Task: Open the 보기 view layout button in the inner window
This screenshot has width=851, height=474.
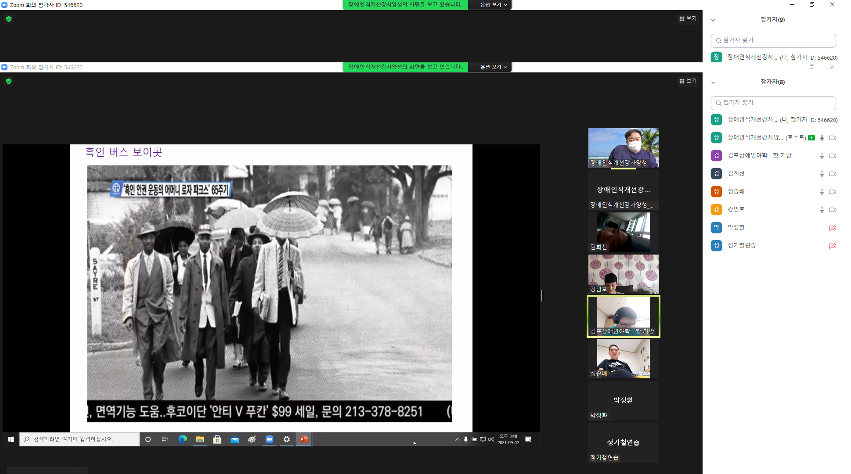Action: click(688, 81)
